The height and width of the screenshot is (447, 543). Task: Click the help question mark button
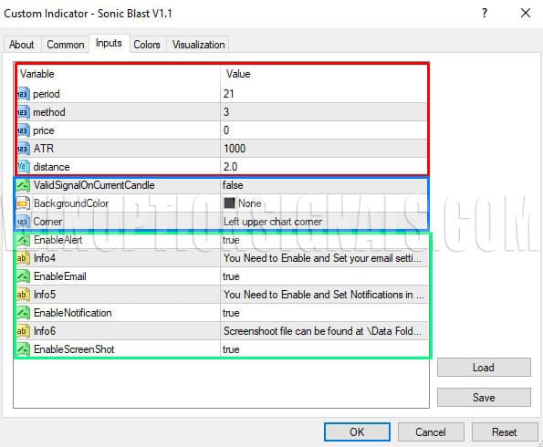click(x=485, y=13)
